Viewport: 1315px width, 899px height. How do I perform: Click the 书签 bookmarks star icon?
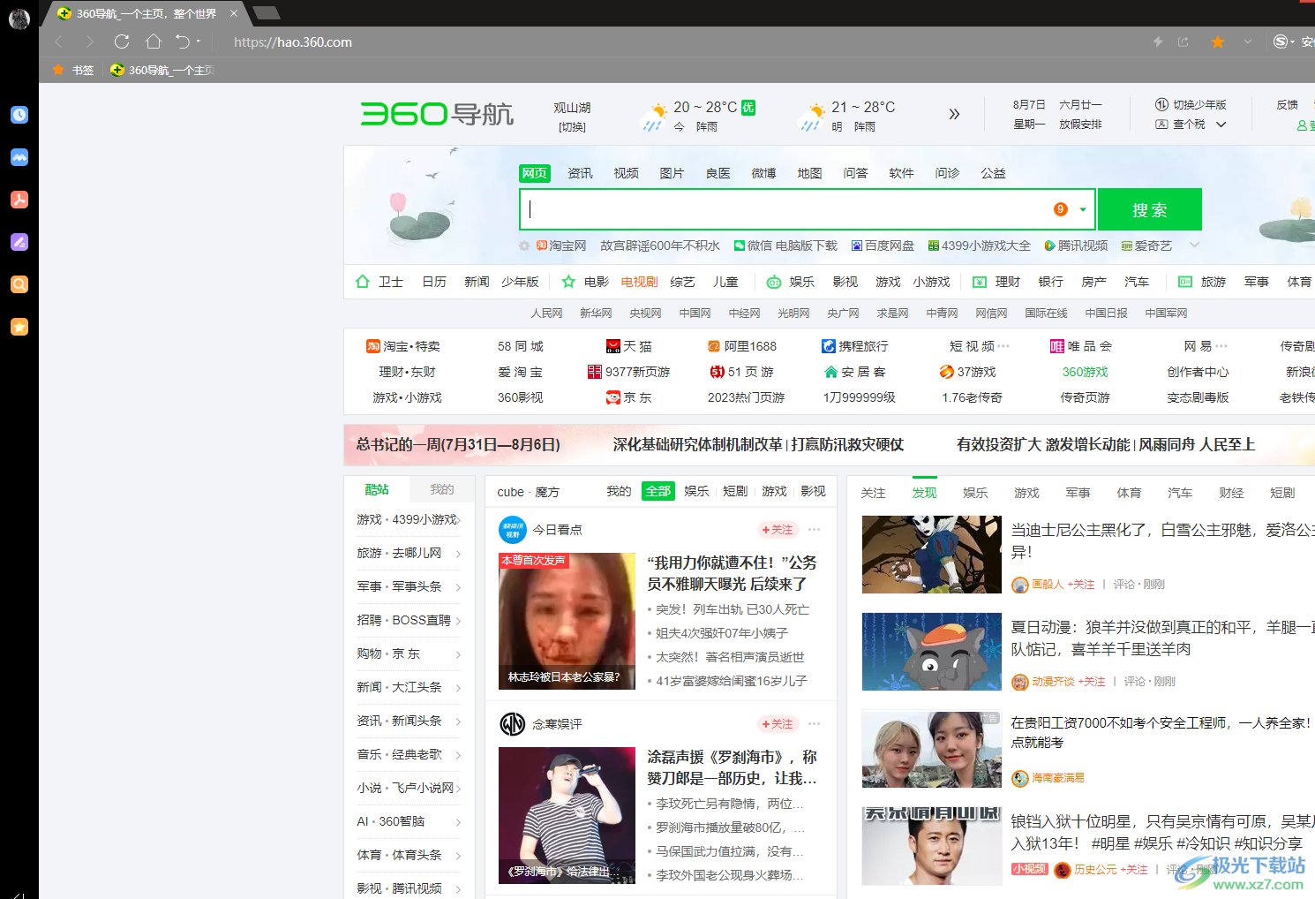click(x=58, y=70)
